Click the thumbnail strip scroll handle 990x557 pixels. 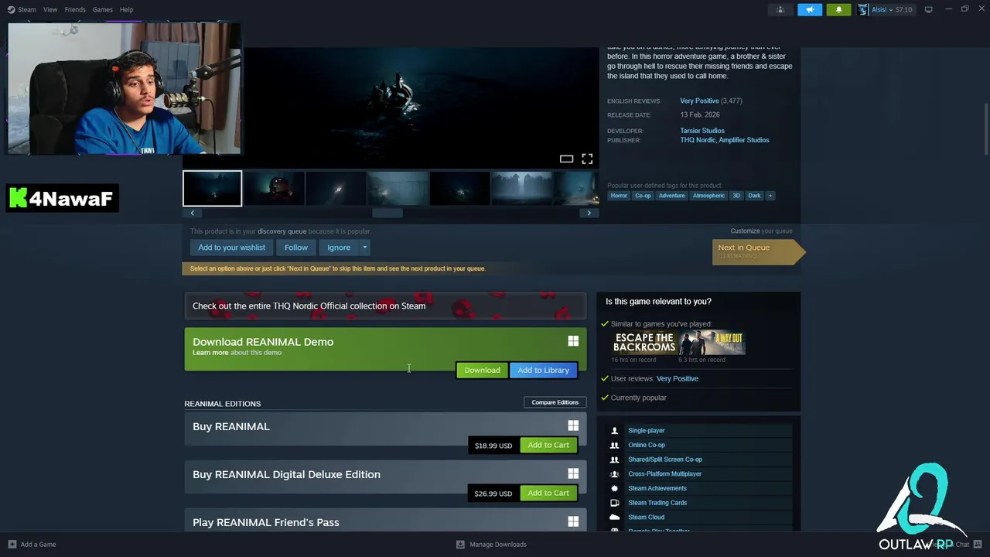(x=387, y=213)
